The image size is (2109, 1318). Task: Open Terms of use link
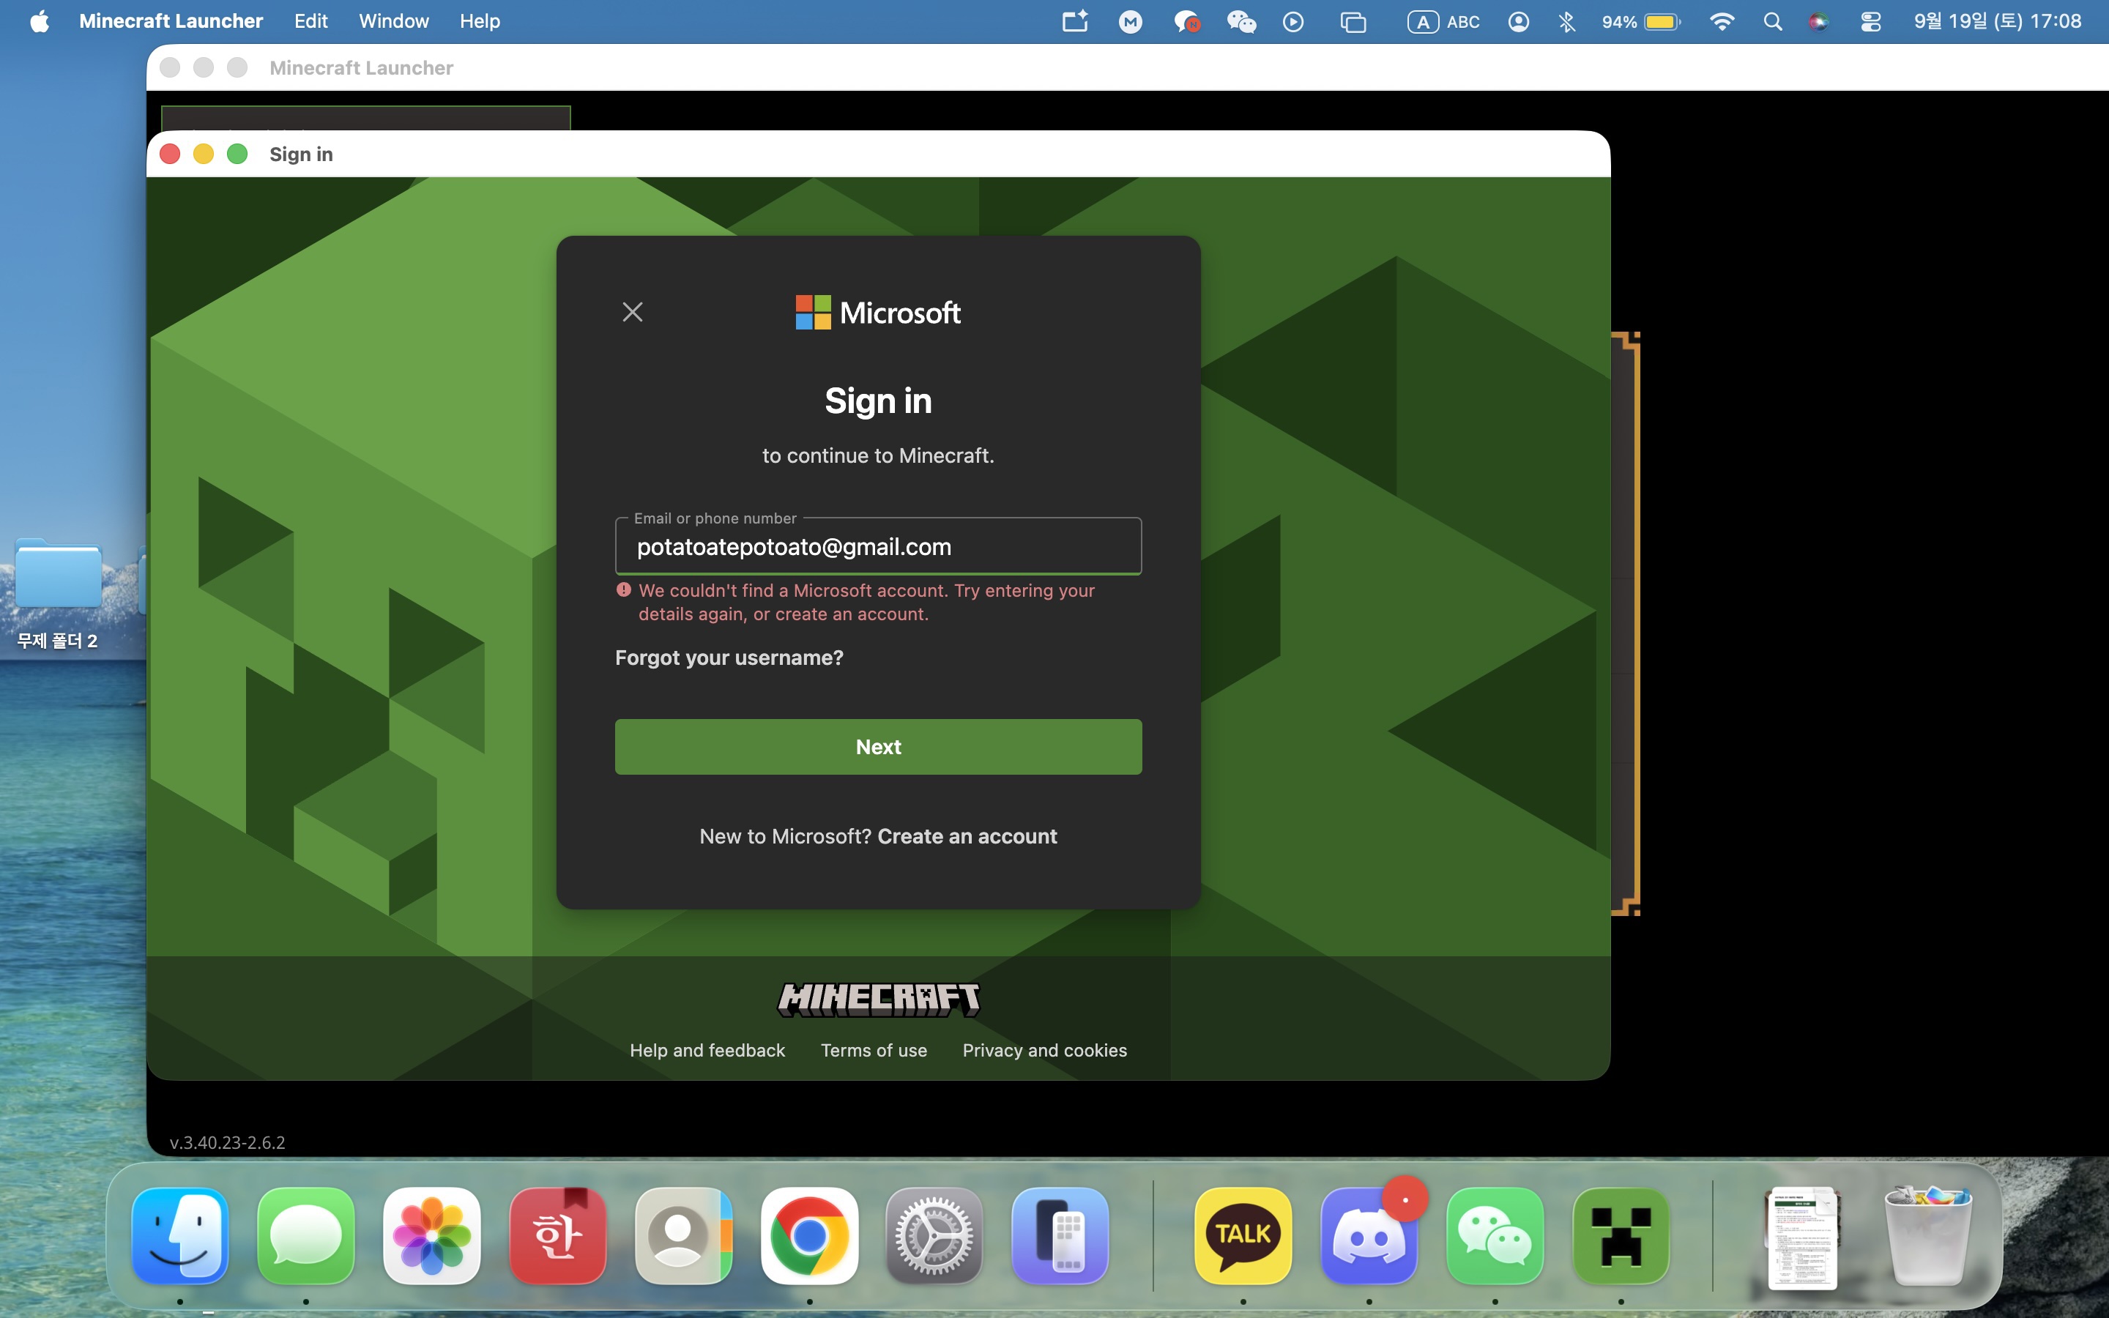point(874,1051)
